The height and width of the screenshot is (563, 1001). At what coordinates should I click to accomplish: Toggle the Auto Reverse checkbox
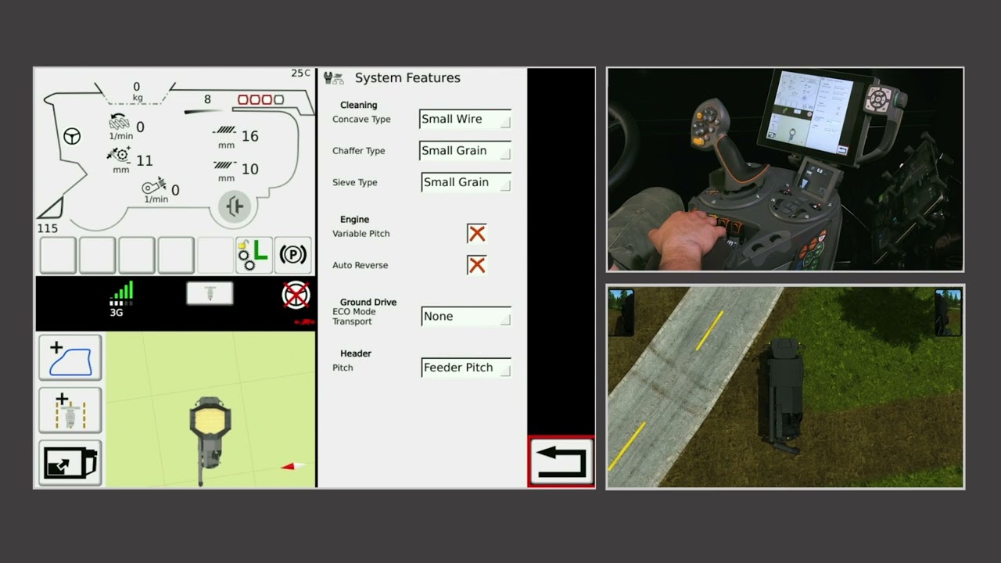[x=476, y=265]
